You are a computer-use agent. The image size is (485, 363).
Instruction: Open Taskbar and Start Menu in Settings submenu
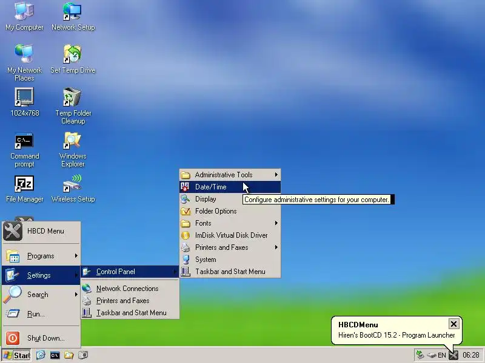click(130, 313)
